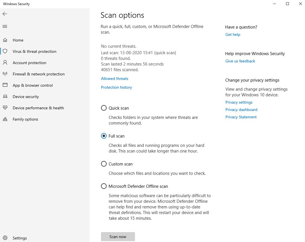This screenshot has height=242, width=305.
Task: Open Settings via the gear icon
Action: pyautogui.click(x=5, y=238)
